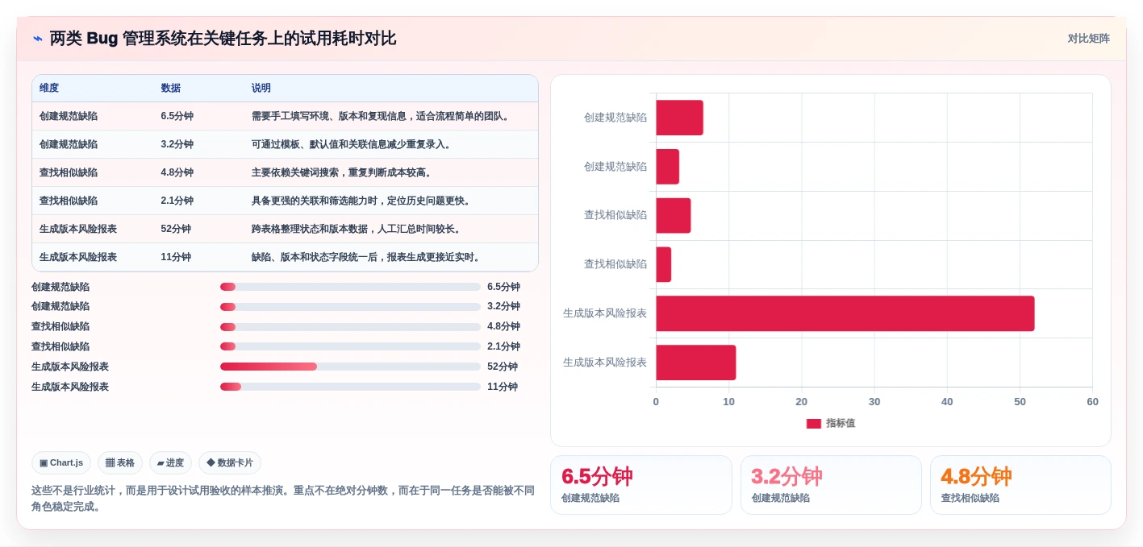
Task: Open the 6.5分钟 data card
Action: click(641, 485)
